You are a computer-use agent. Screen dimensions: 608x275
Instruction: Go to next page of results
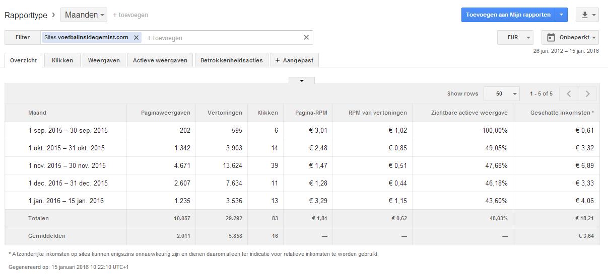(587, 94)
